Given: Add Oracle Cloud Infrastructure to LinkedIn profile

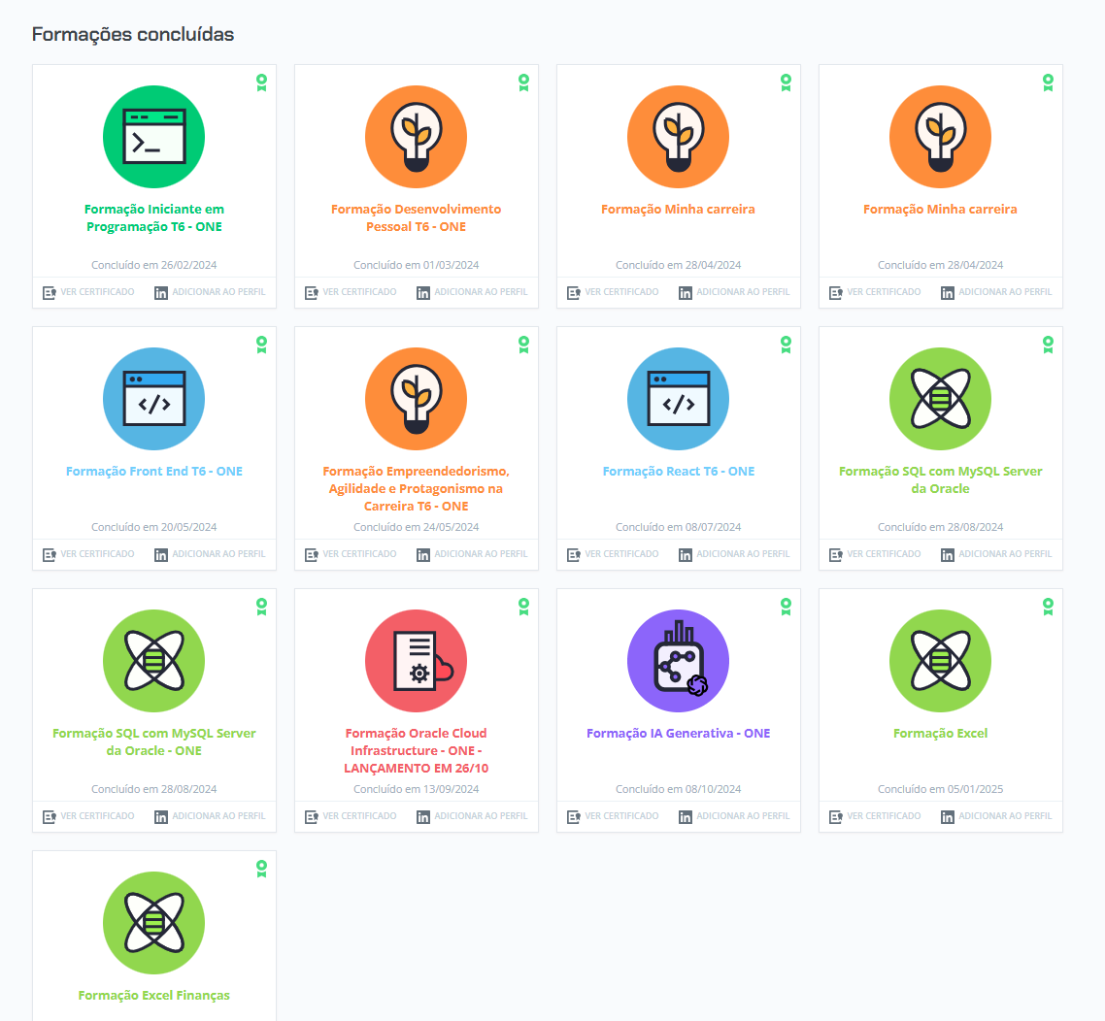Looking at the screenshot, I should click(472, 816).
